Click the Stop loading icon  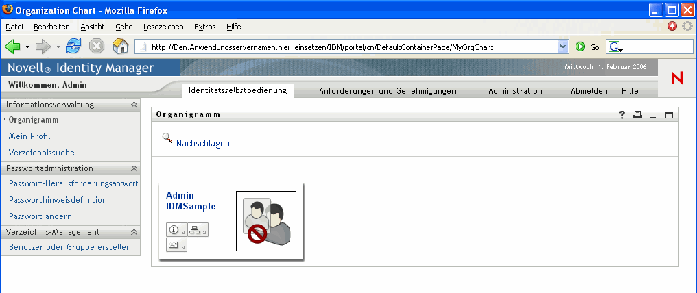[x=97, y=46]
